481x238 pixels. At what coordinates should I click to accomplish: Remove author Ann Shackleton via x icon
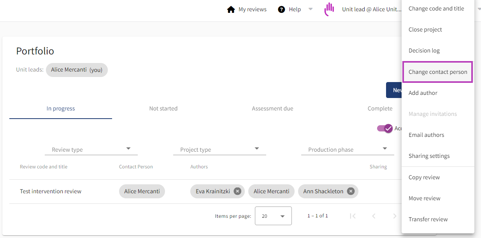click(351, 191)
